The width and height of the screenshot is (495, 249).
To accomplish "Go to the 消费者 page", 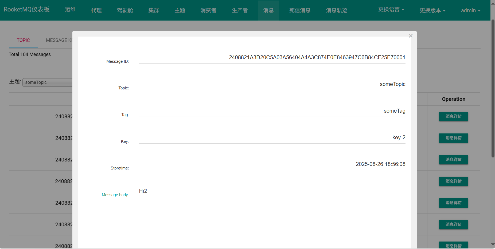I will pos(208,10).
